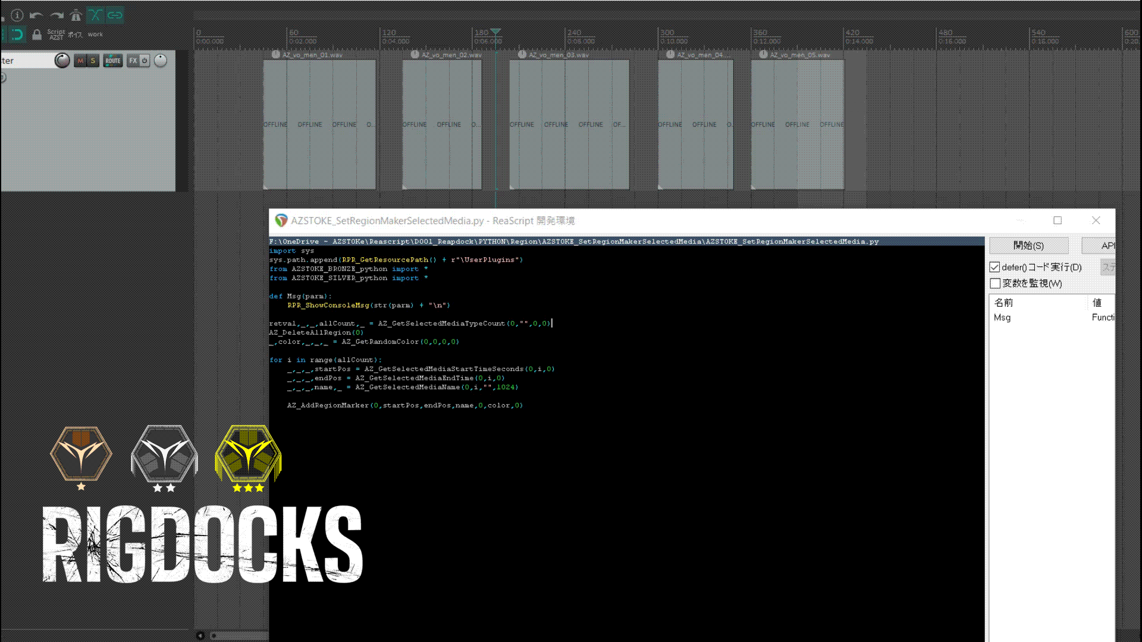Click the script file path bar
1142x642 pixels.
(627, 241)
